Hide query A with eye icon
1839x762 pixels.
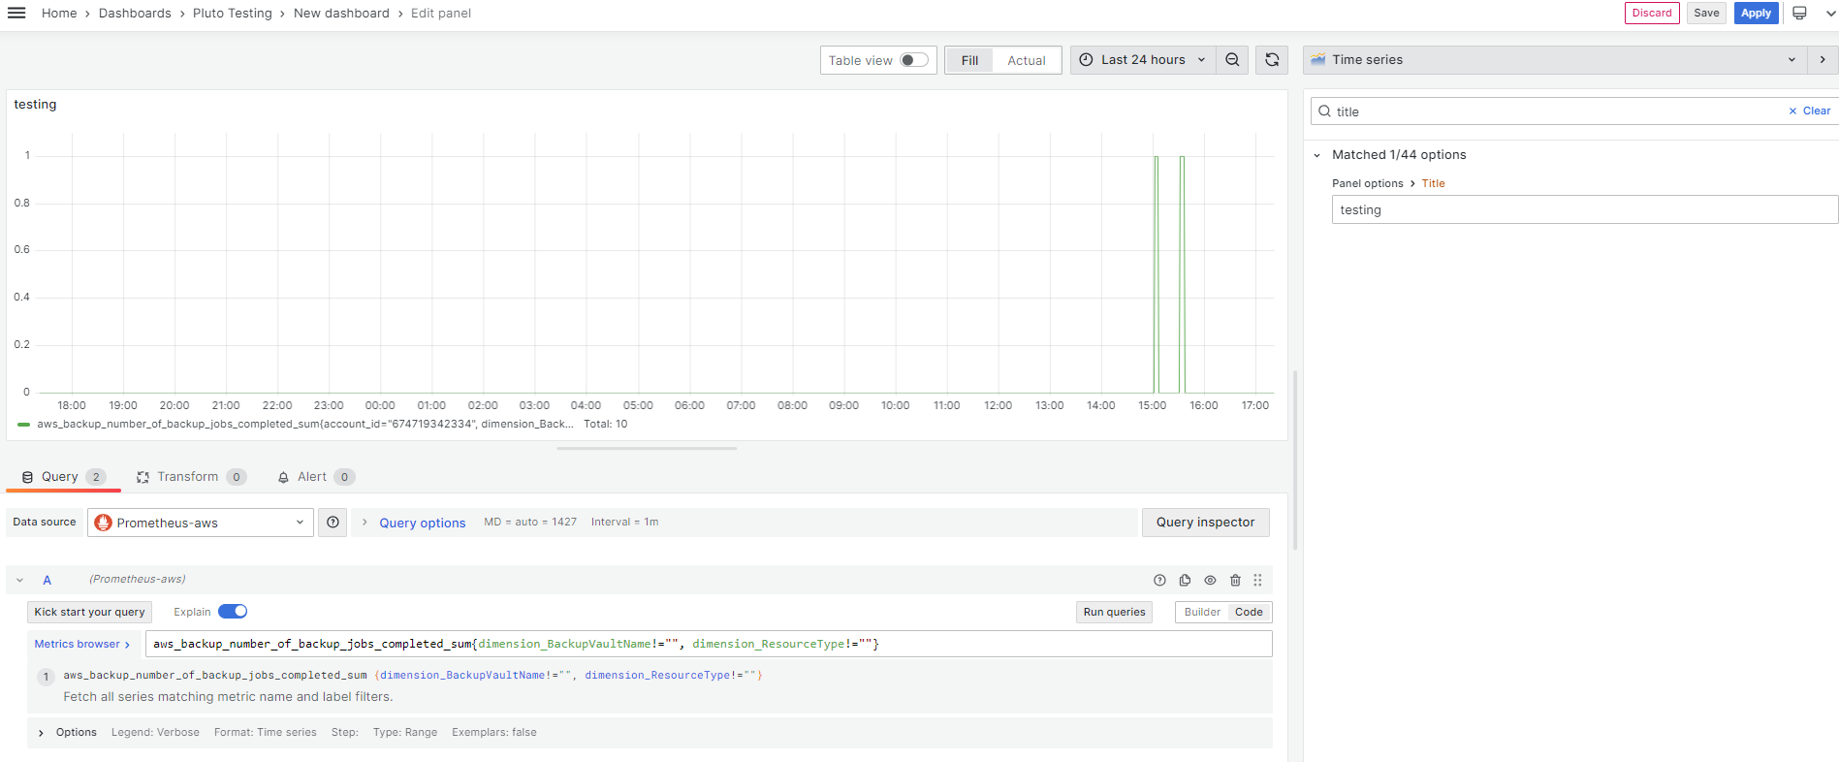tap(1210, 581)
